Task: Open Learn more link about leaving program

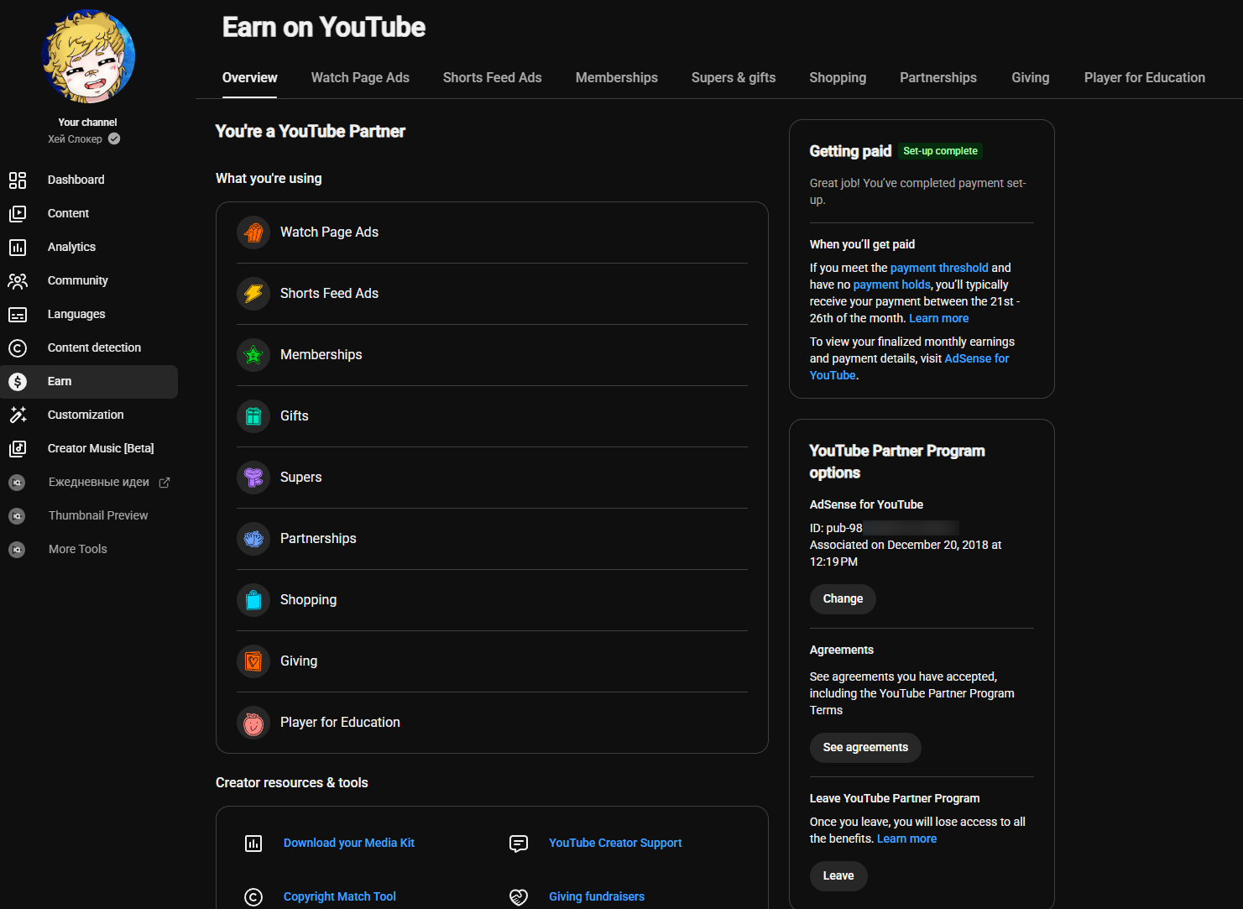Action: pos(906,839)
